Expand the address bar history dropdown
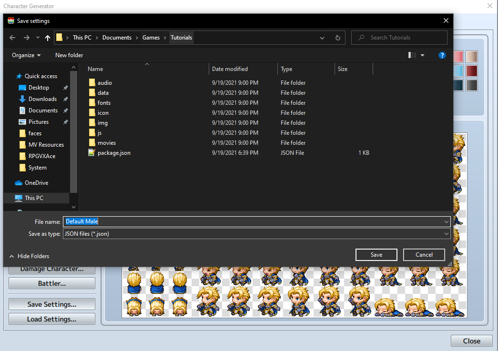Viewport: 498px width, 351px height. click(322, 38)
